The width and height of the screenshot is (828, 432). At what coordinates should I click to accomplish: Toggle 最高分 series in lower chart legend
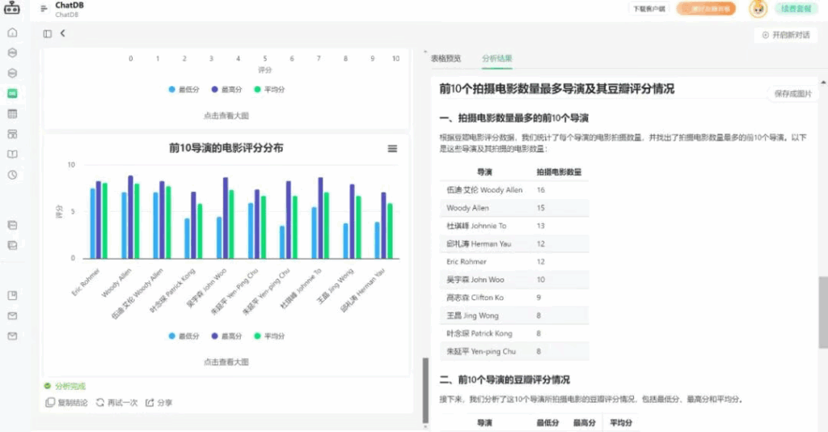click(227, 336)
